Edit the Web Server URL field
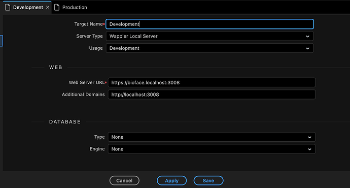This screenshot has width=350, height=188. [212, 83]
